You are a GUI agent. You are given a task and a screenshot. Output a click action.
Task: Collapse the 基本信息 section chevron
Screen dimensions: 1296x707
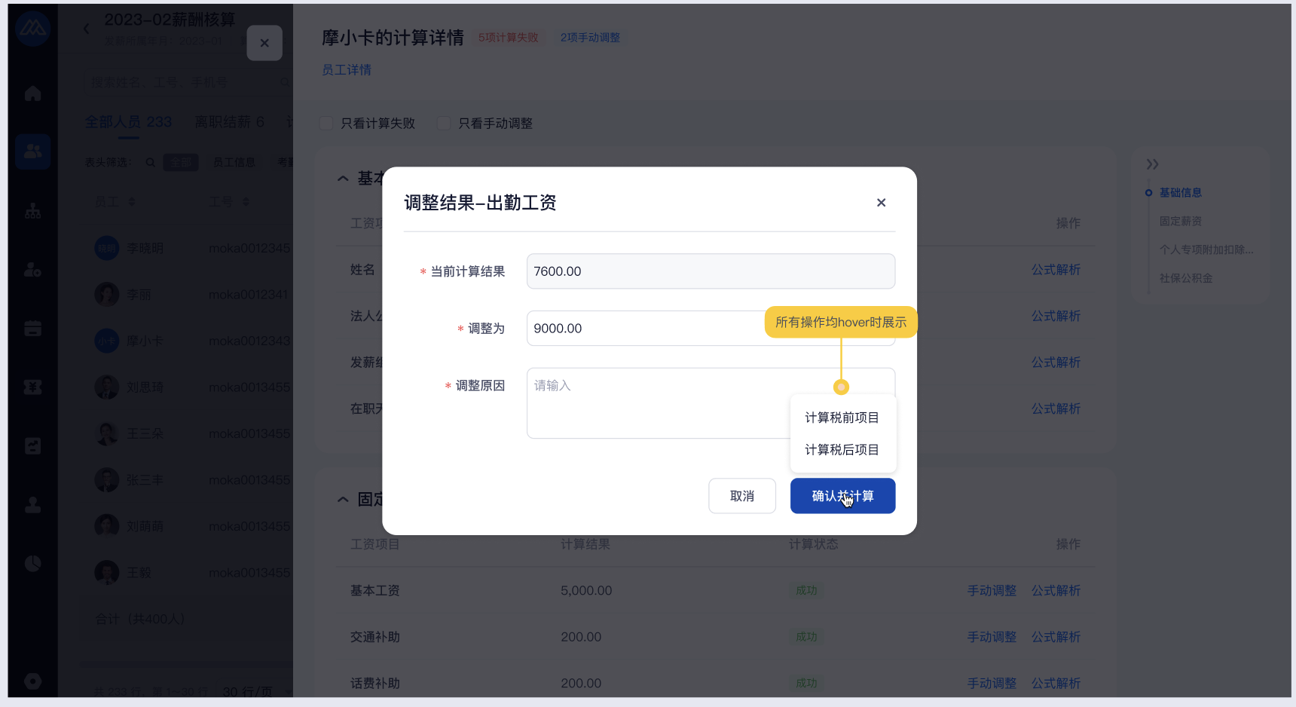[x=343, y=179]
